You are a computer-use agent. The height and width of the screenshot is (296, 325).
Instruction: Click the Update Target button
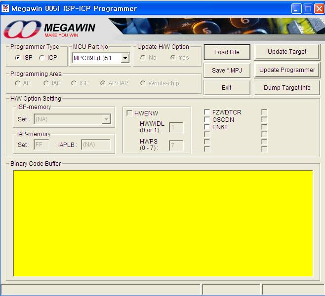(287, 52)
